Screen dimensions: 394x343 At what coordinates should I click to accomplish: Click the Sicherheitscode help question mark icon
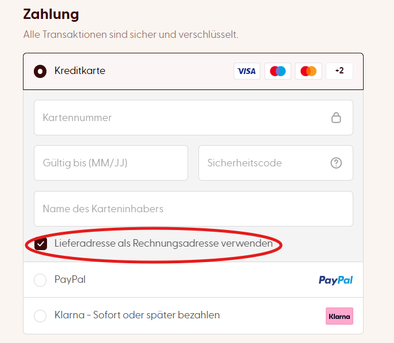click(336, 163)
